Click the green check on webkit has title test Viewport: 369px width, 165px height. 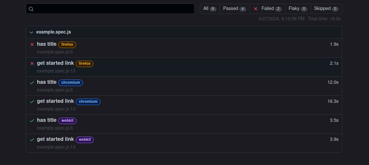coord(32,121)
